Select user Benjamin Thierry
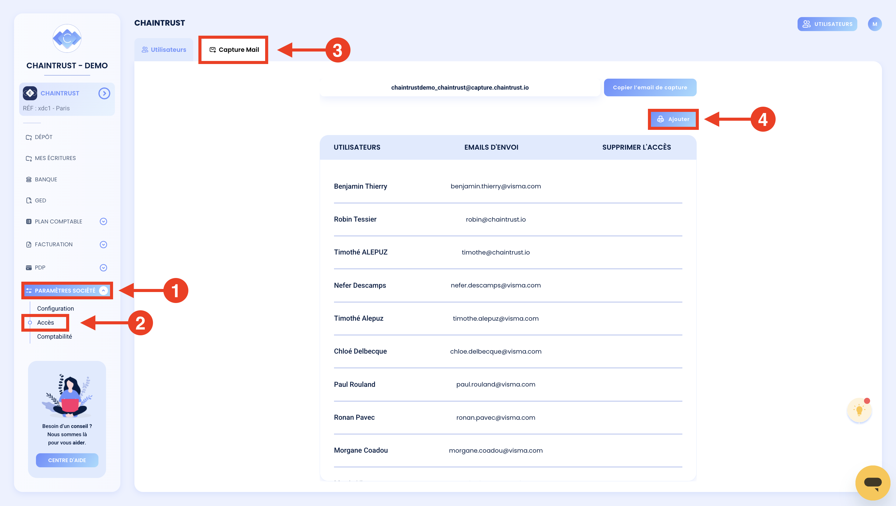This screenshot has width=896, height=506. click(x=360, y=186)
